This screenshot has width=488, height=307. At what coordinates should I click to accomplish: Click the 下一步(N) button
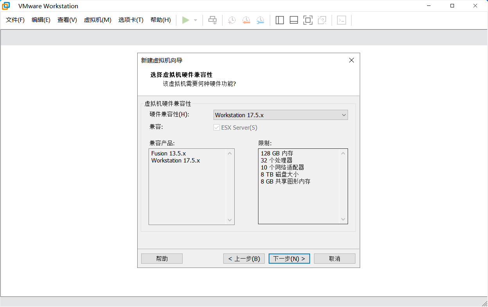point(289,259)
